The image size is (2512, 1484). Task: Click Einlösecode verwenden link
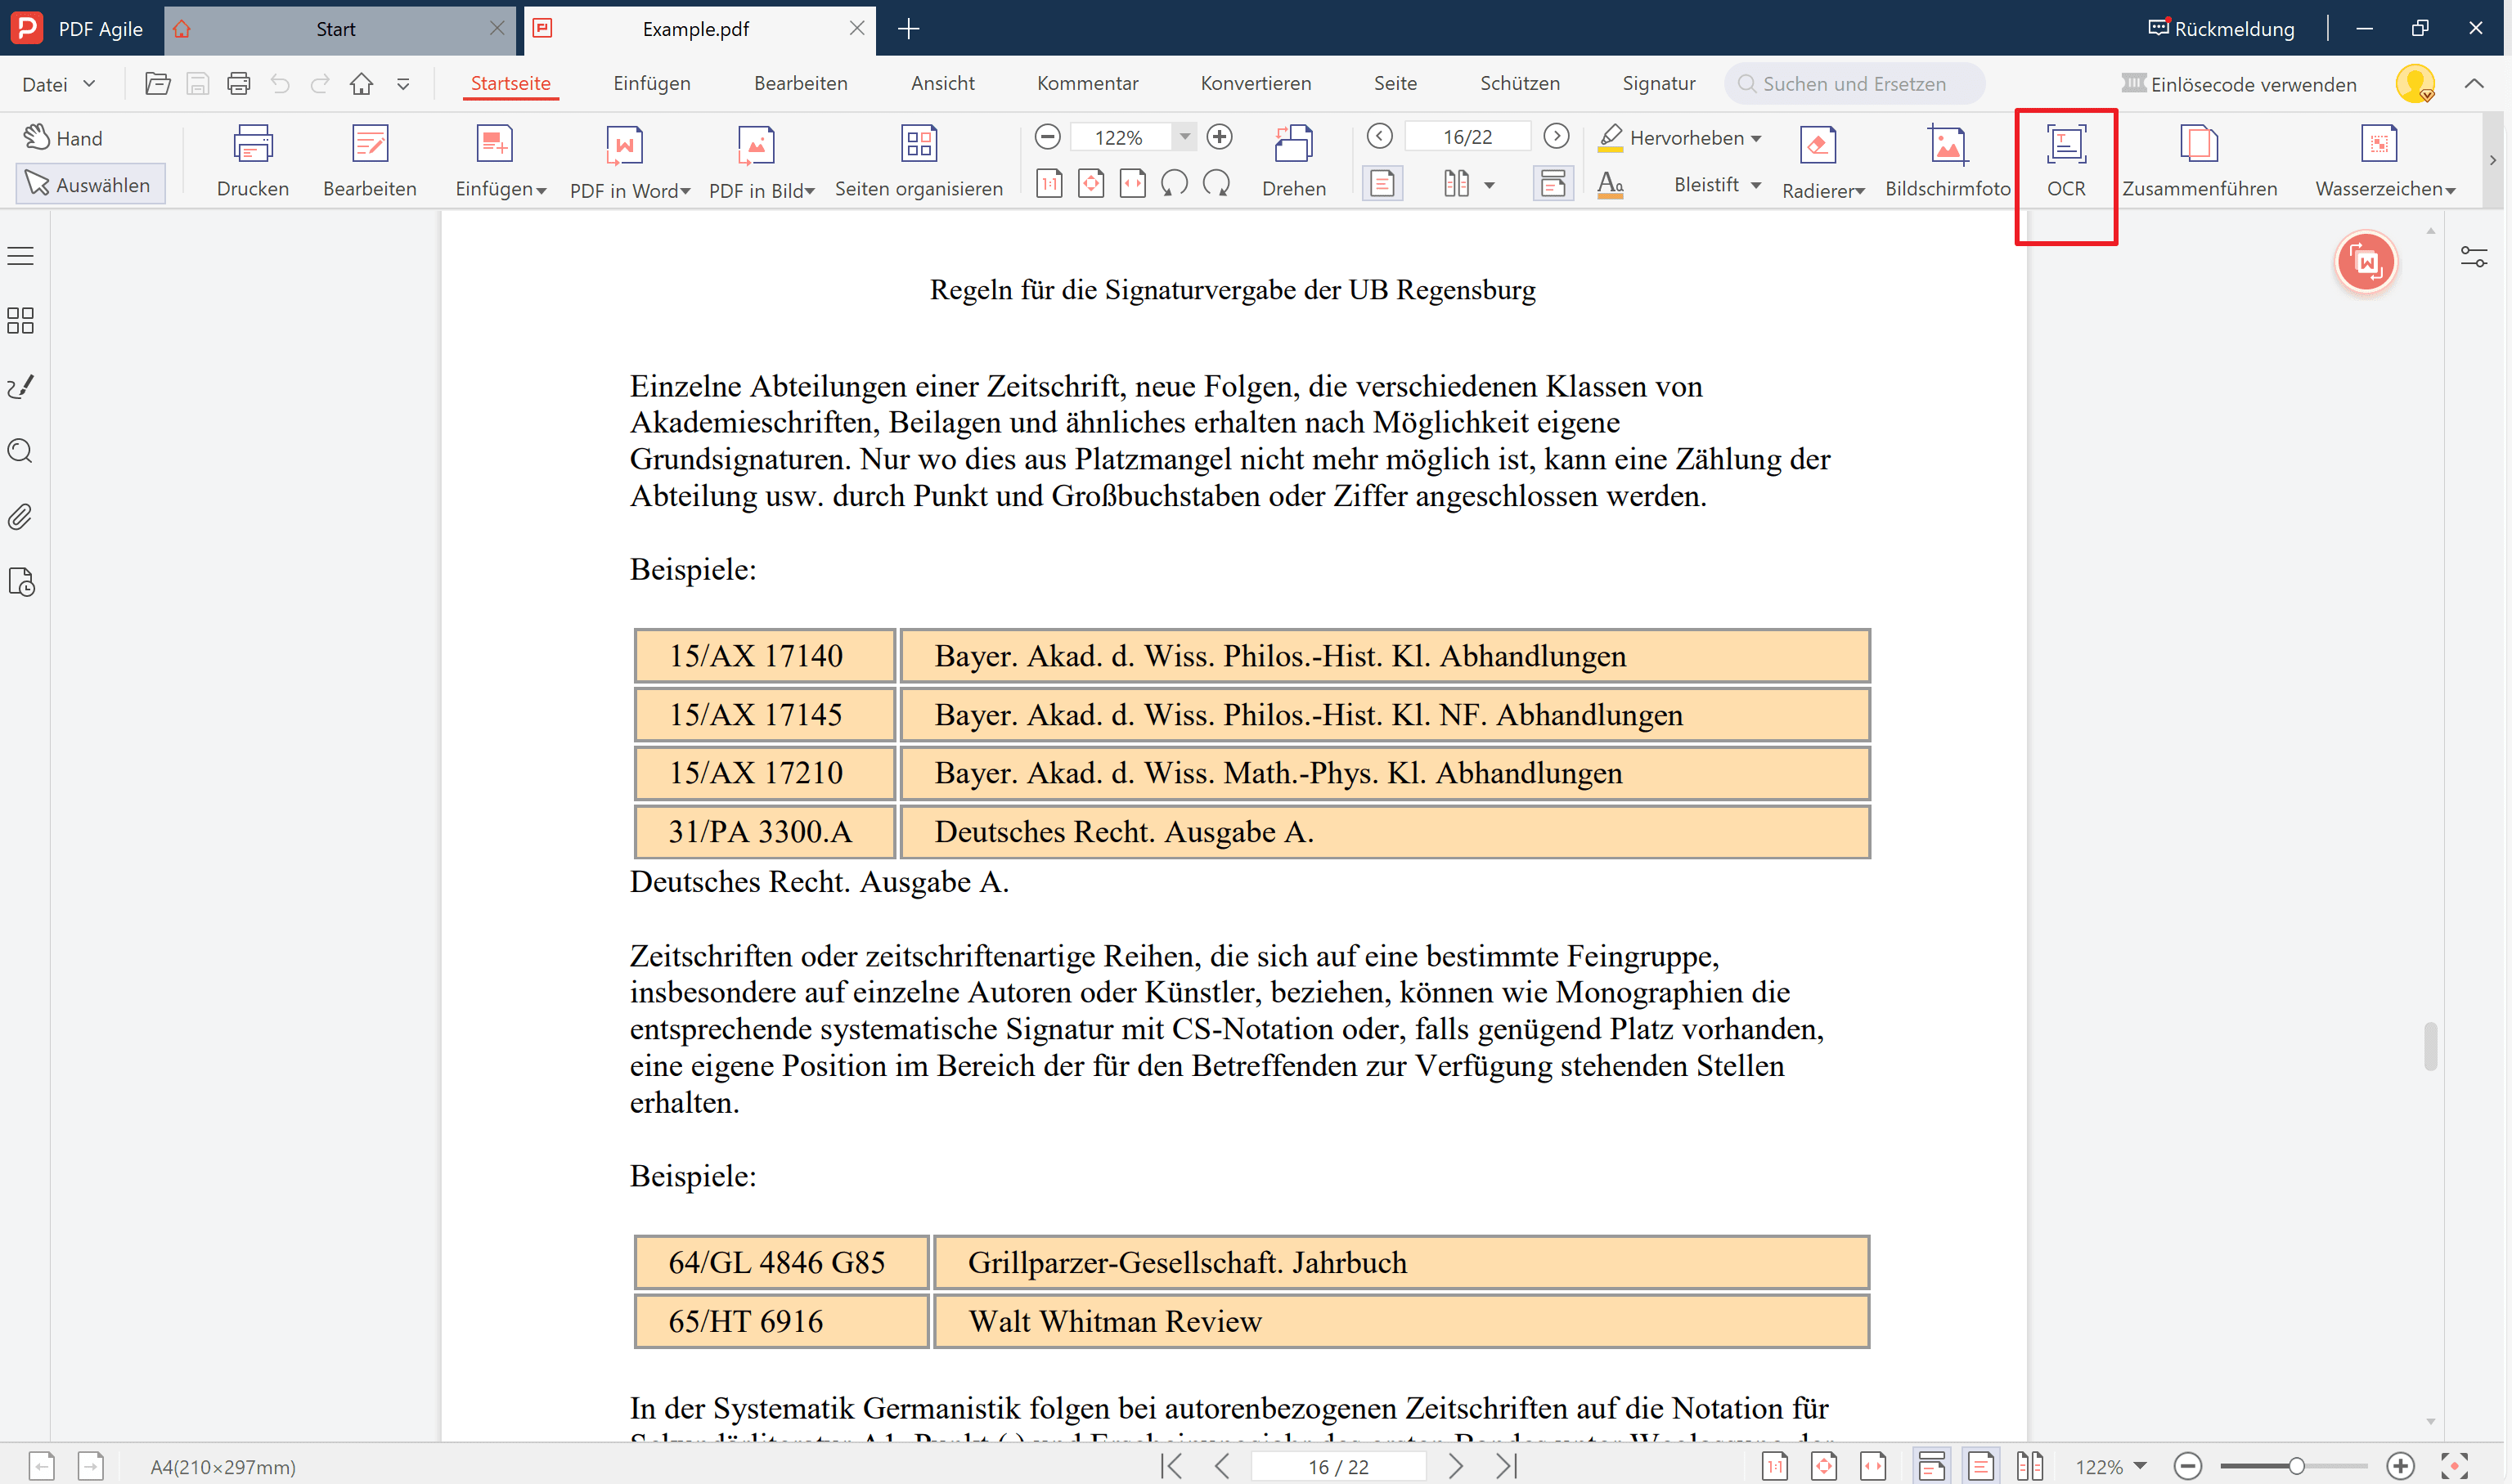[x=2239, y=84]
